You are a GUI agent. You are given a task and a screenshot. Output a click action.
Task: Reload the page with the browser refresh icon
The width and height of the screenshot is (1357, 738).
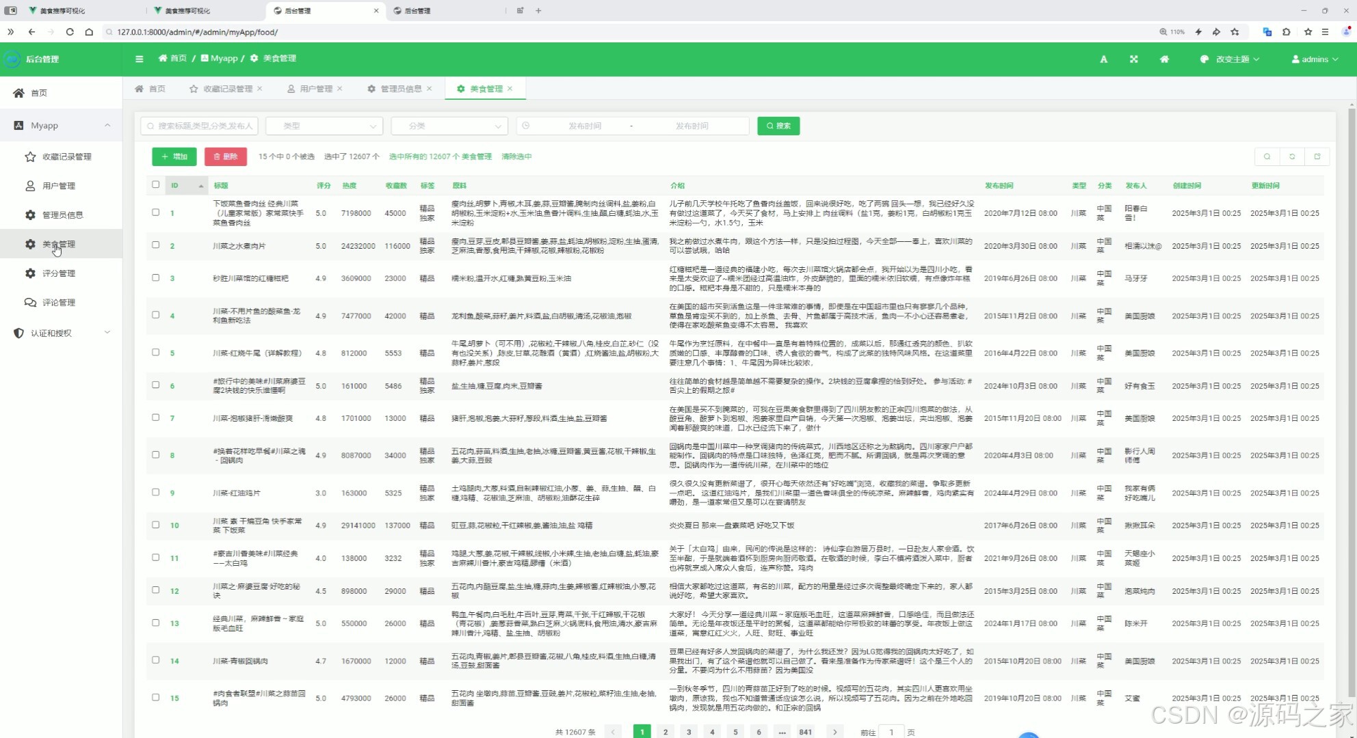[x=70, y=31]
